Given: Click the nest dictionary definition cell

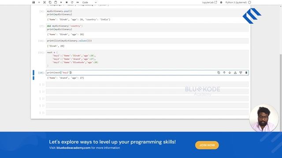Looking at the screenshot, I should click(x=147, y=59).
